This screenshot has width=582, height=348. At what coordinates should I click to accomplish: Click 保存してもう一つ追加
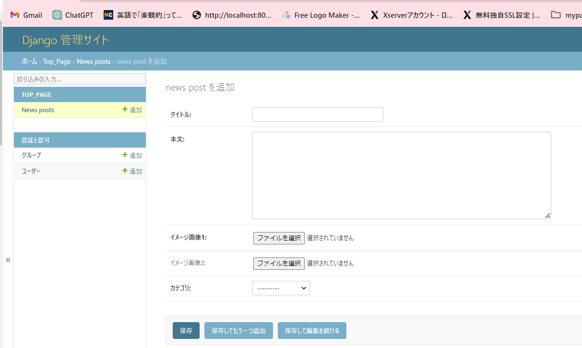coord(238,330)
